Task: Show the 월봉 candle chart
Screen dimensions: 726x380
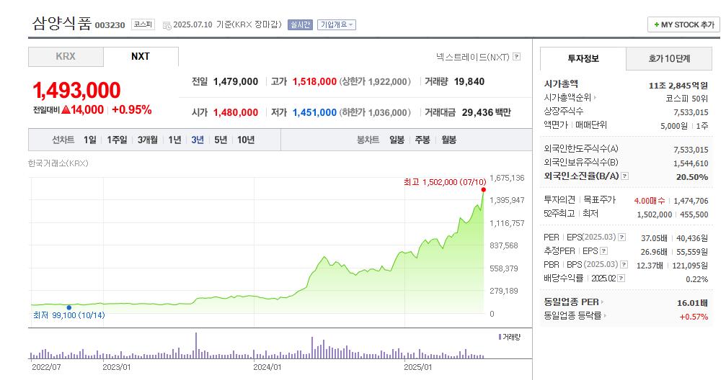Action: click(448, 140)
